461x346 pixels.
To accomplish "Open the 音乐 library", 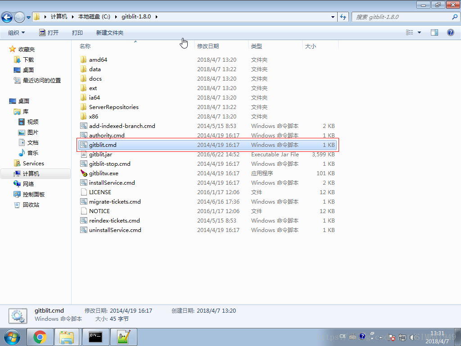I will tap(28, 153).
